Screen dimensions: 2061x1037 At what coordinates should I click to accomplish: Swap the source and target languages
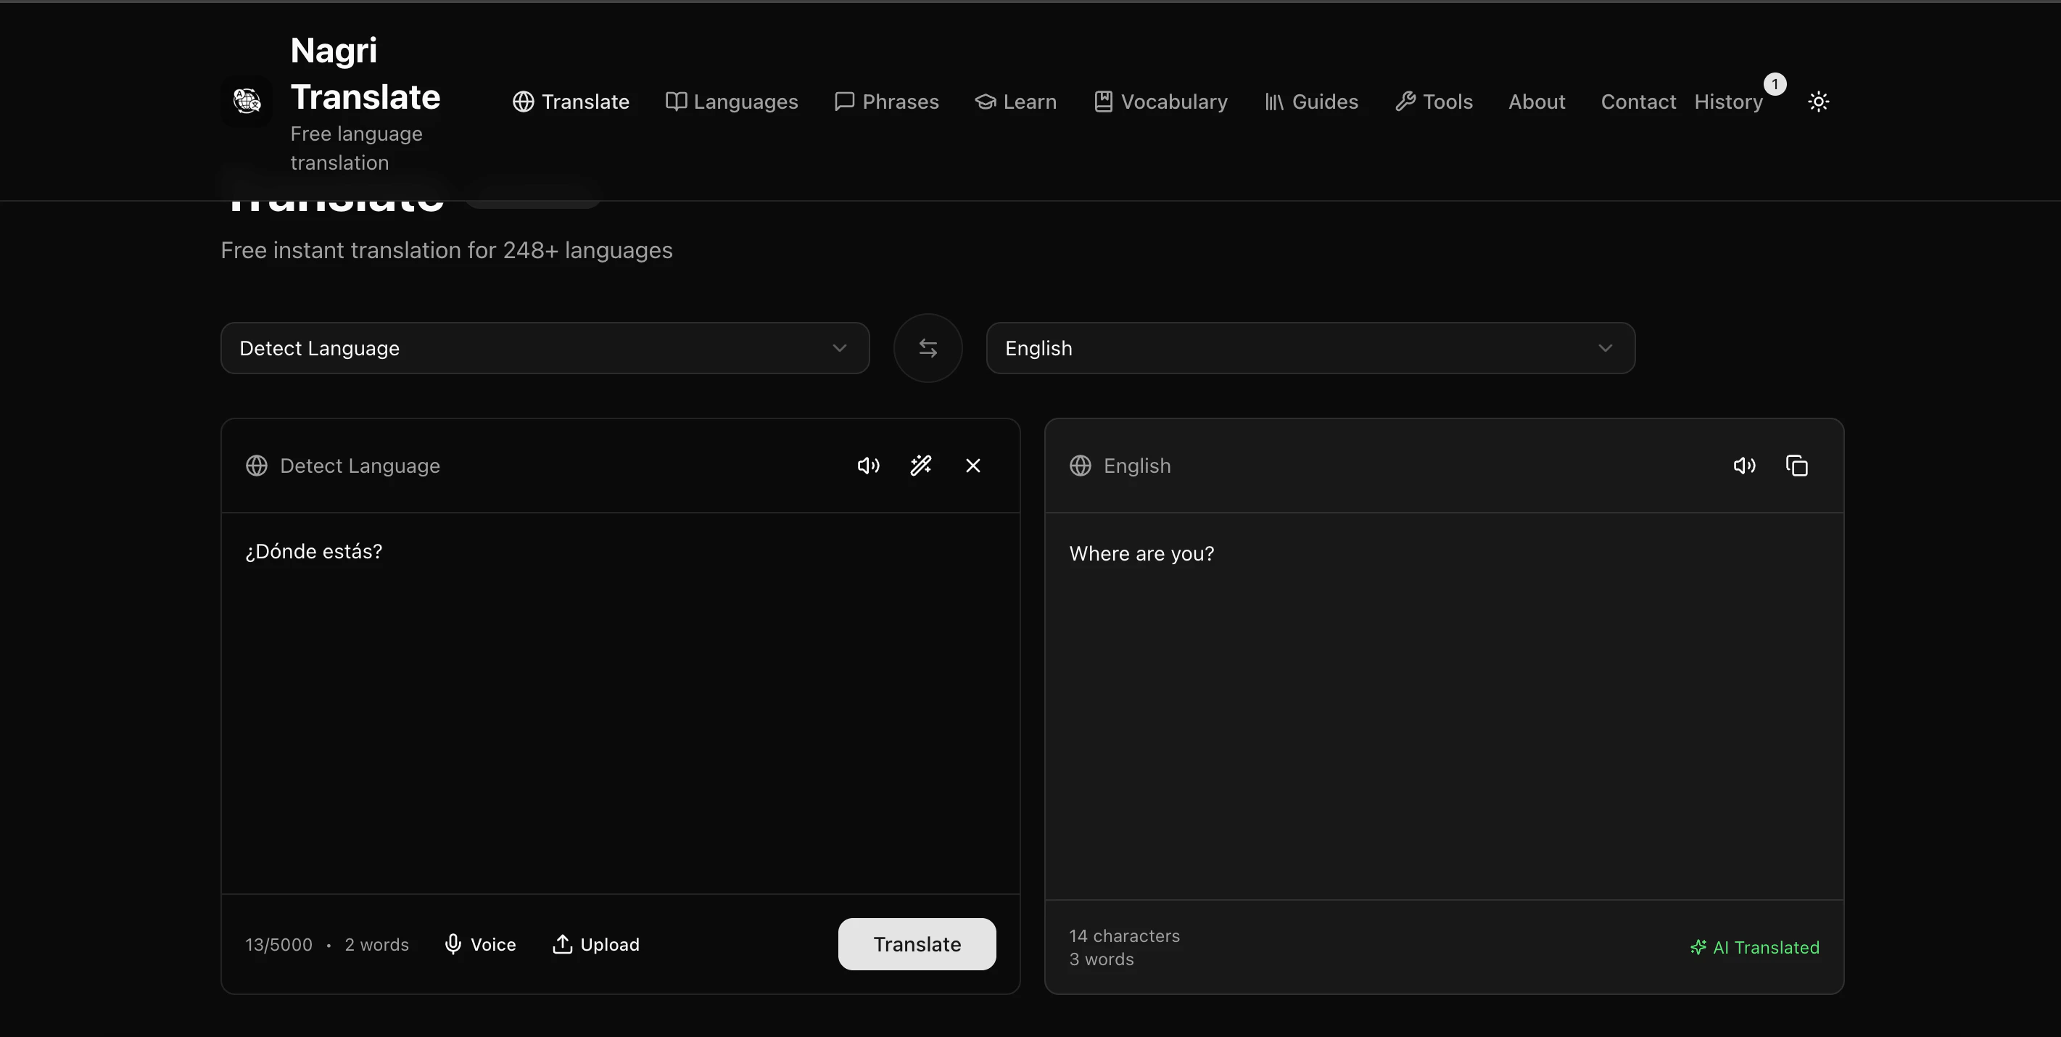[x=928, y=347]
